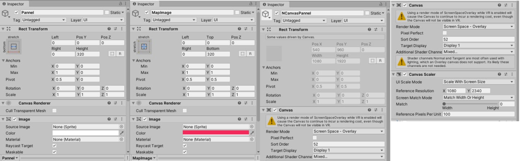Viewport: 520px width, 161px height.
Task: Open Pannel's bottom-stretch anchor presets box
Action: [14, 47]
